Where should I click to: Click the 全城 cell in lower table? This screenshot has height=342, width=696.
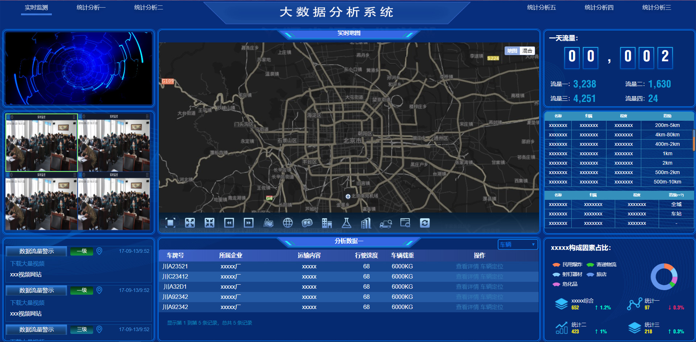[x=676, y=204]
